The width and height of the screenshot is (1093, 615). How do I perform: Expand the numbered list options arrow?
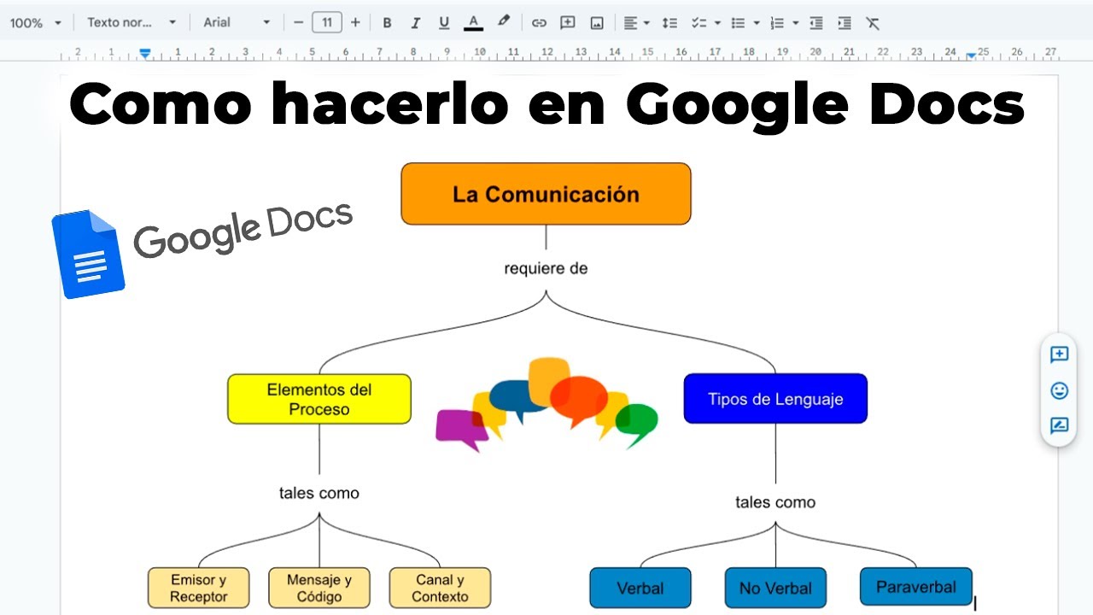pos(796,23)
